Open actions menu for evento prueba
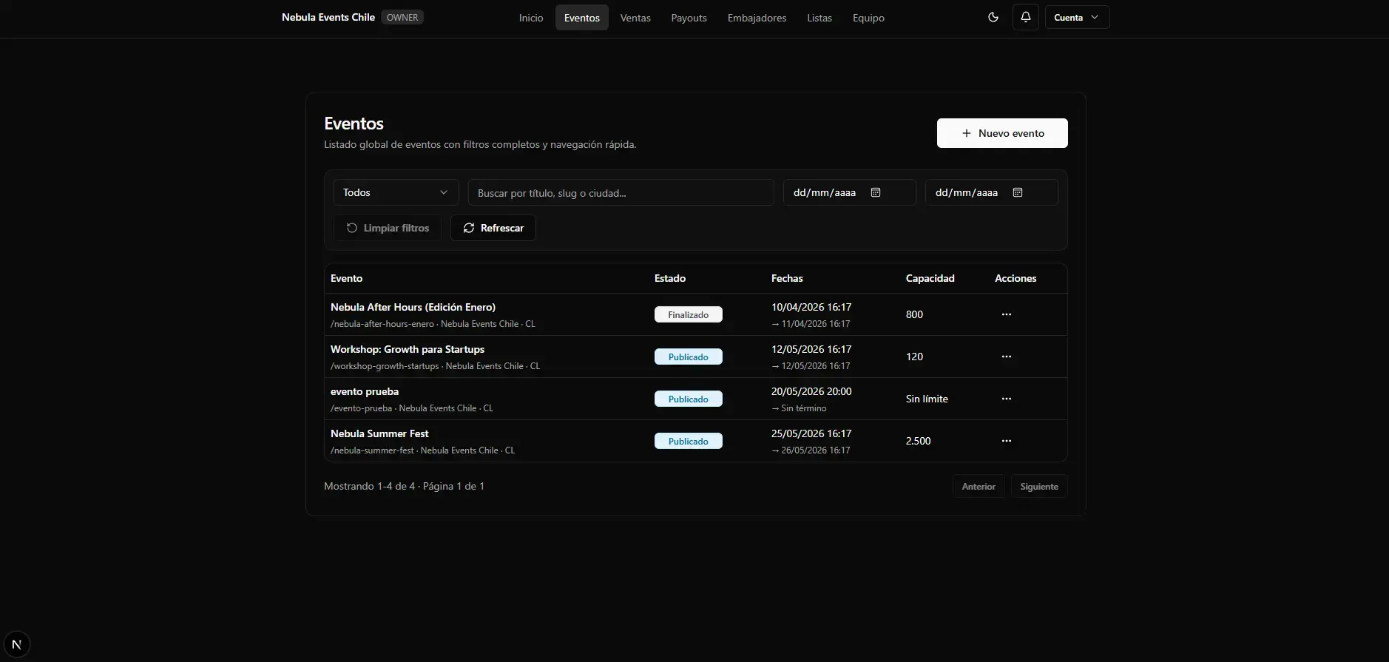1389x662 pixels. tap(1006, 399)
